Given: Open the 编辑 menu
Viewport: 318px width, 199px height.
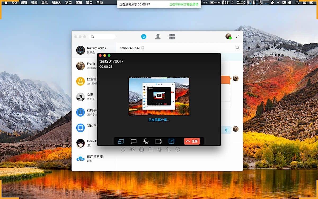Looking at the screenshot, I should click(x=24, y=2).
